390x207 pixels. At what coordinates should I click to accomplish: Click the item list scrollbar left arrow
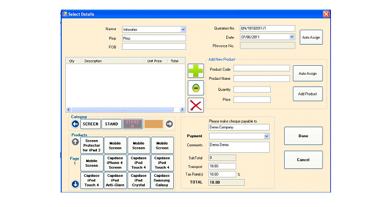tap(69, 109)
